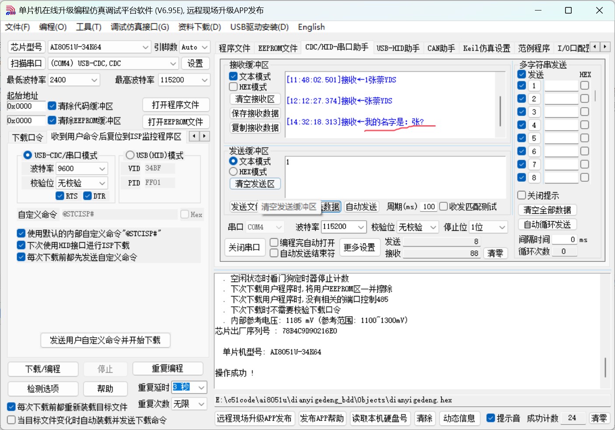Open the Keil仿真设置 tab
The image size is (615, 430).
487,48
